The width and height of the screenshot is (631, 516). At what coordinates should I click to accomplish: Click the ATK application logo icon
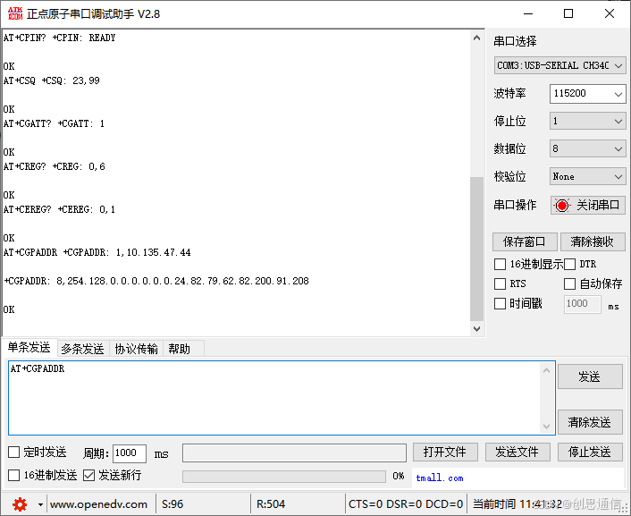15,13
